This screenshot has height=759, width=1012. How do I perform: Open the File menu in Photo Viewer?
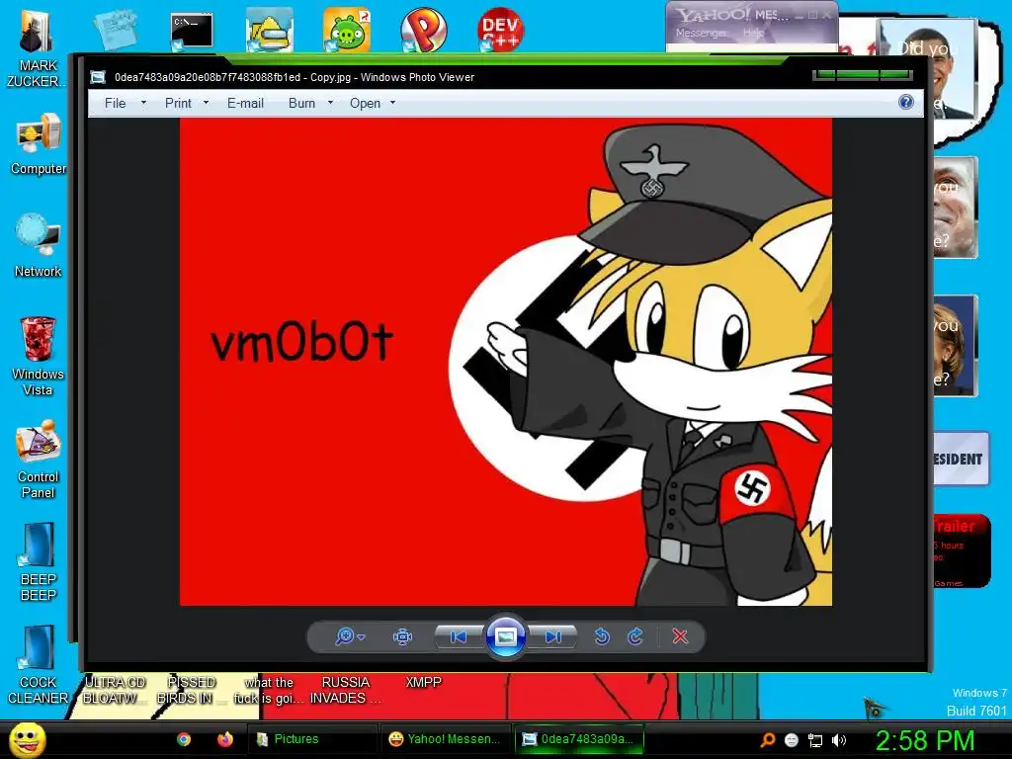click(x=115, y=103)
